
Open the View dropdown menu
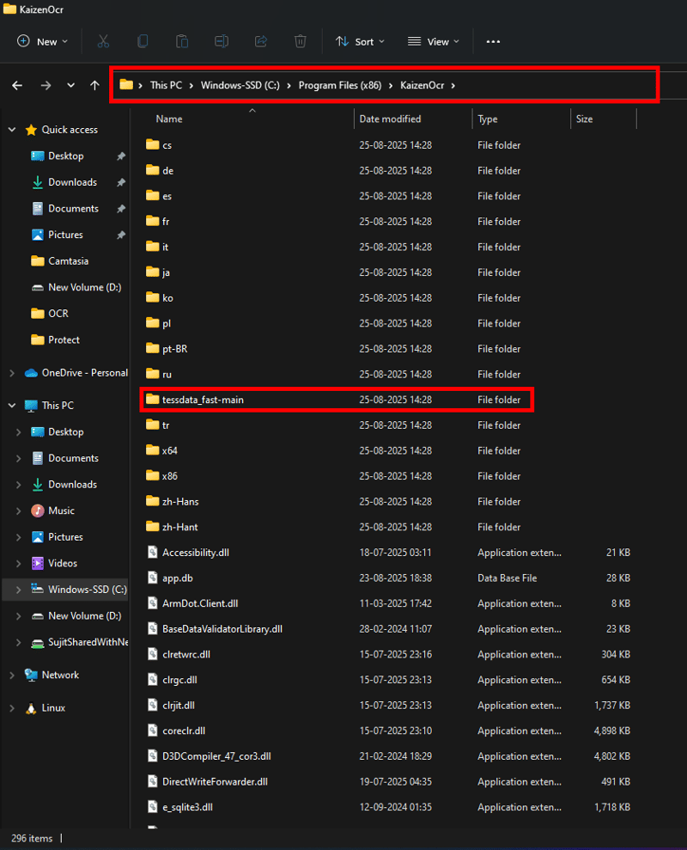pyautogui.click(x=433, y=41)
